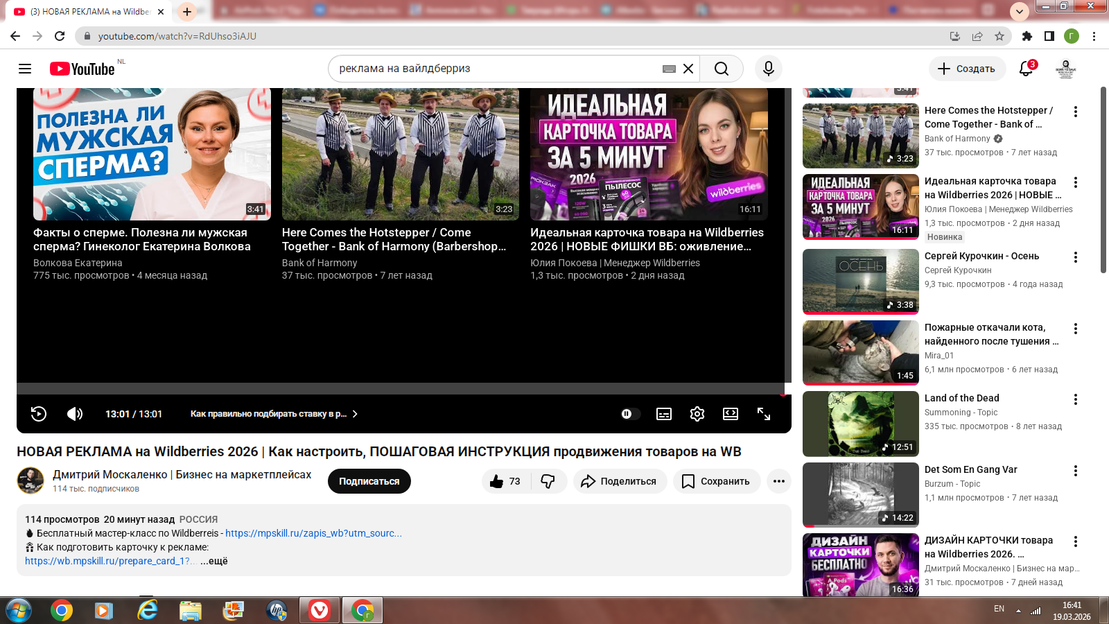Open the YouTube hamburger guide menu
1109x624 pixels.
pos(25,69)
